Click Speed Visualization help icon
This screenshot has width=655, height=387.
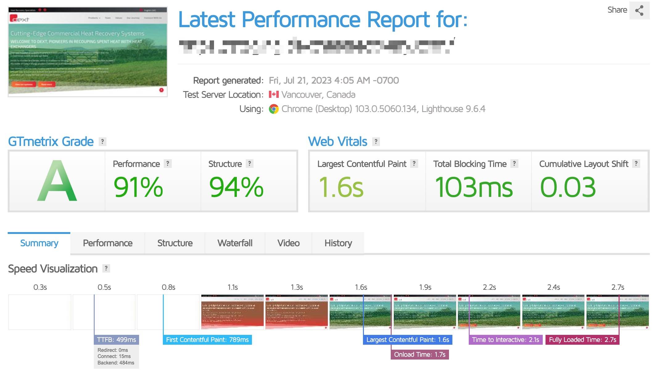click(x=106, y=268)
